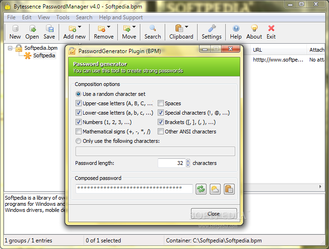Uncheck Lower-case letters option
Viewport: 329px width, 249px height.
pos(78,113)
